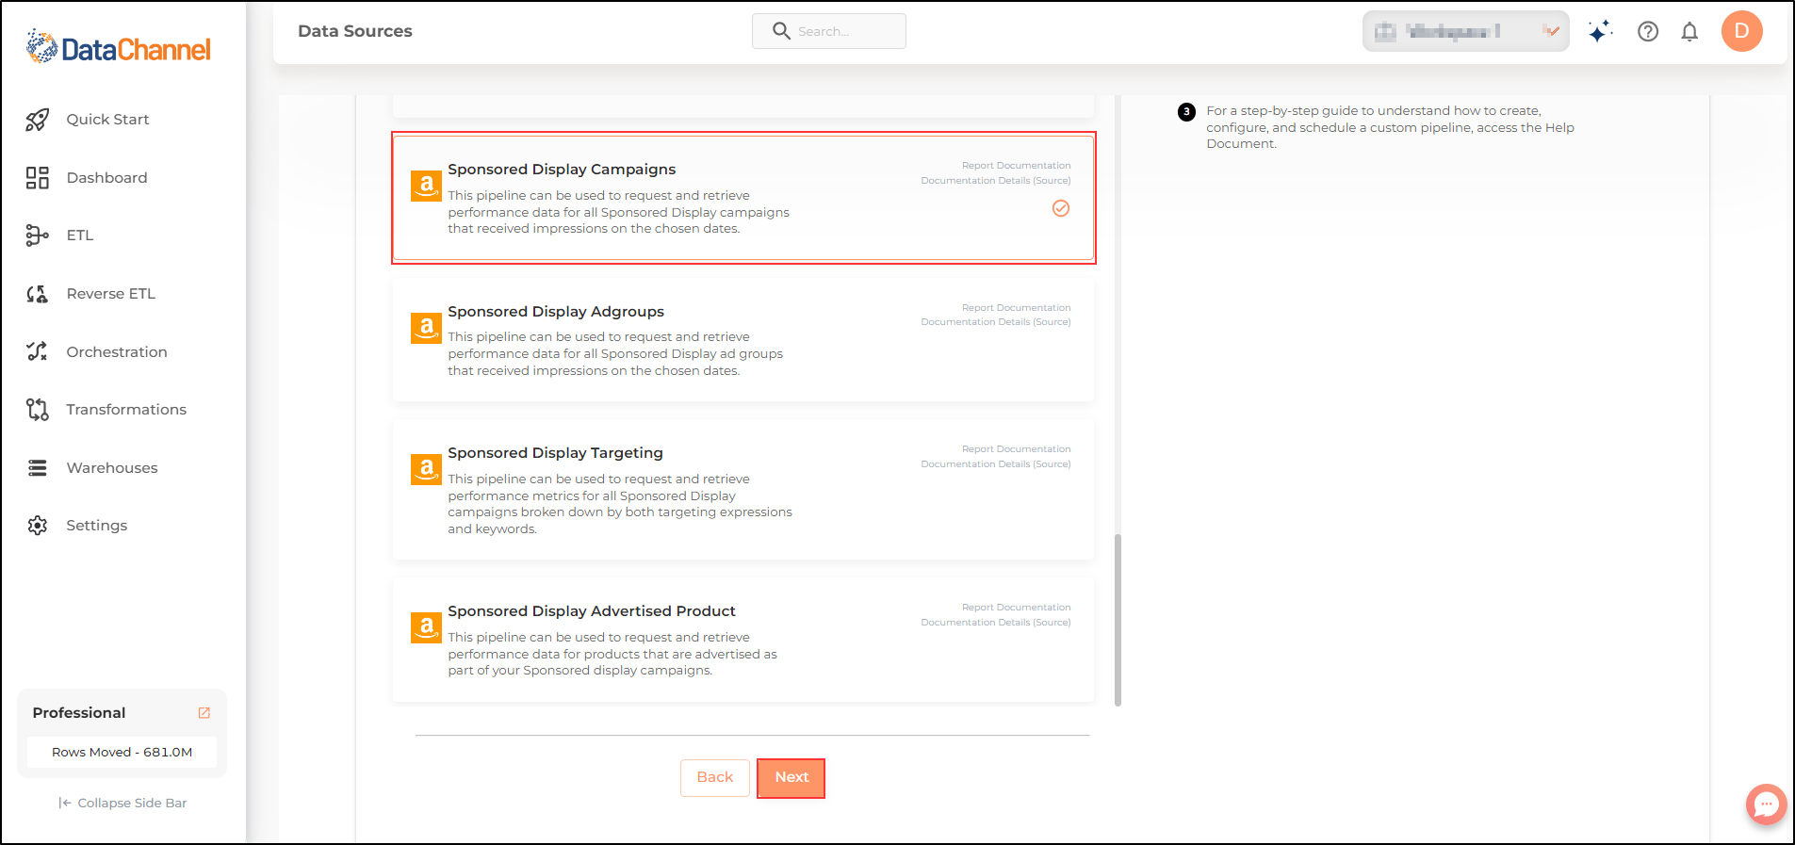
Task: Select Sponsored Display Adgroups card title
Action: click(556, 312)
